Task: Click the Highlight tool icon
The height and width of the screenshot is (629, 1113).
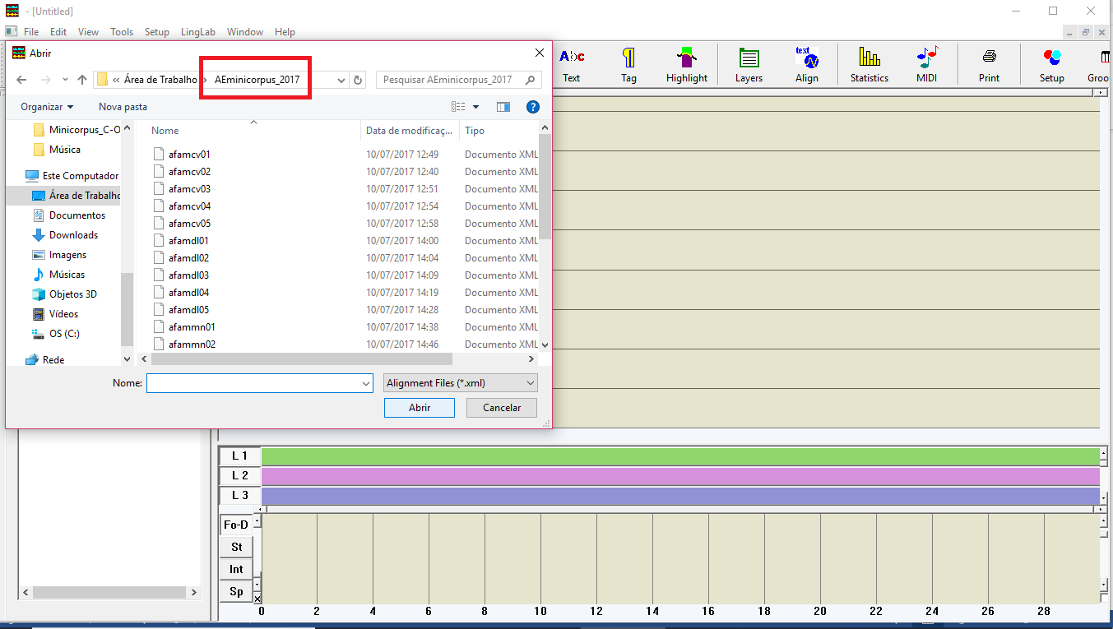Action: click(686, 64)
